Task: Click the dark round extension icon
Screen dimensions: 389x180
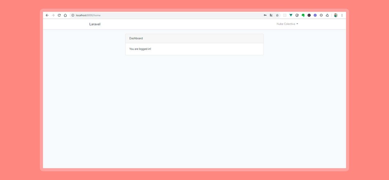Action: [x=309, y=15]
